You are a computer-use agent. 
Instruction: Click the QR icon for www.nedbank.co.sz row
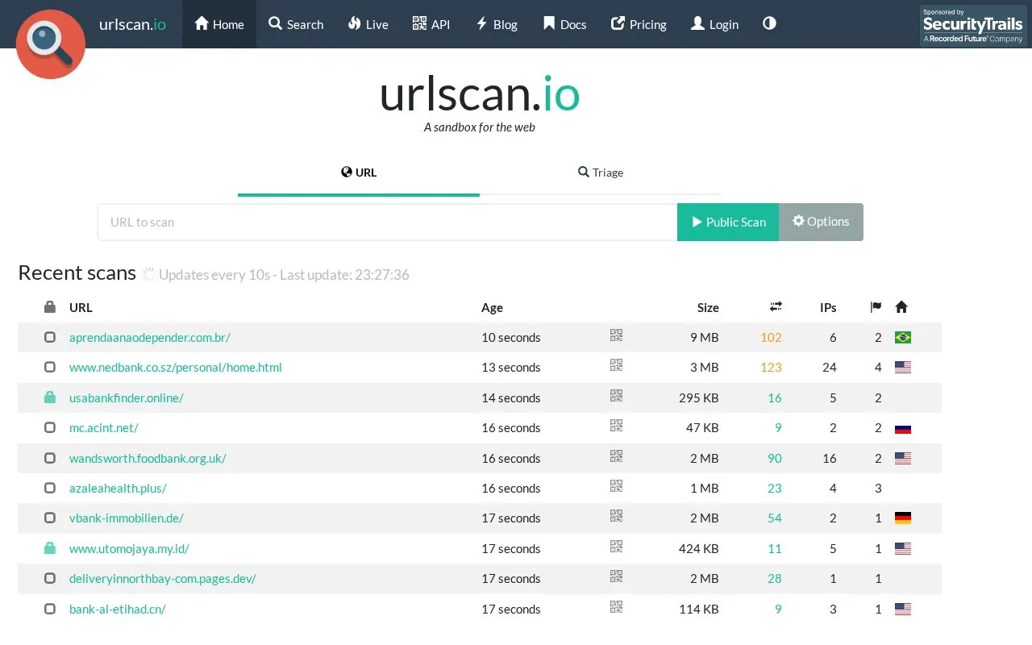pyautogui.click(x=617, y=366)
